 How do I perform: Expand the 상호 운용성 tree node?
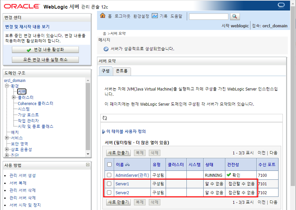(x=7, y=149)
